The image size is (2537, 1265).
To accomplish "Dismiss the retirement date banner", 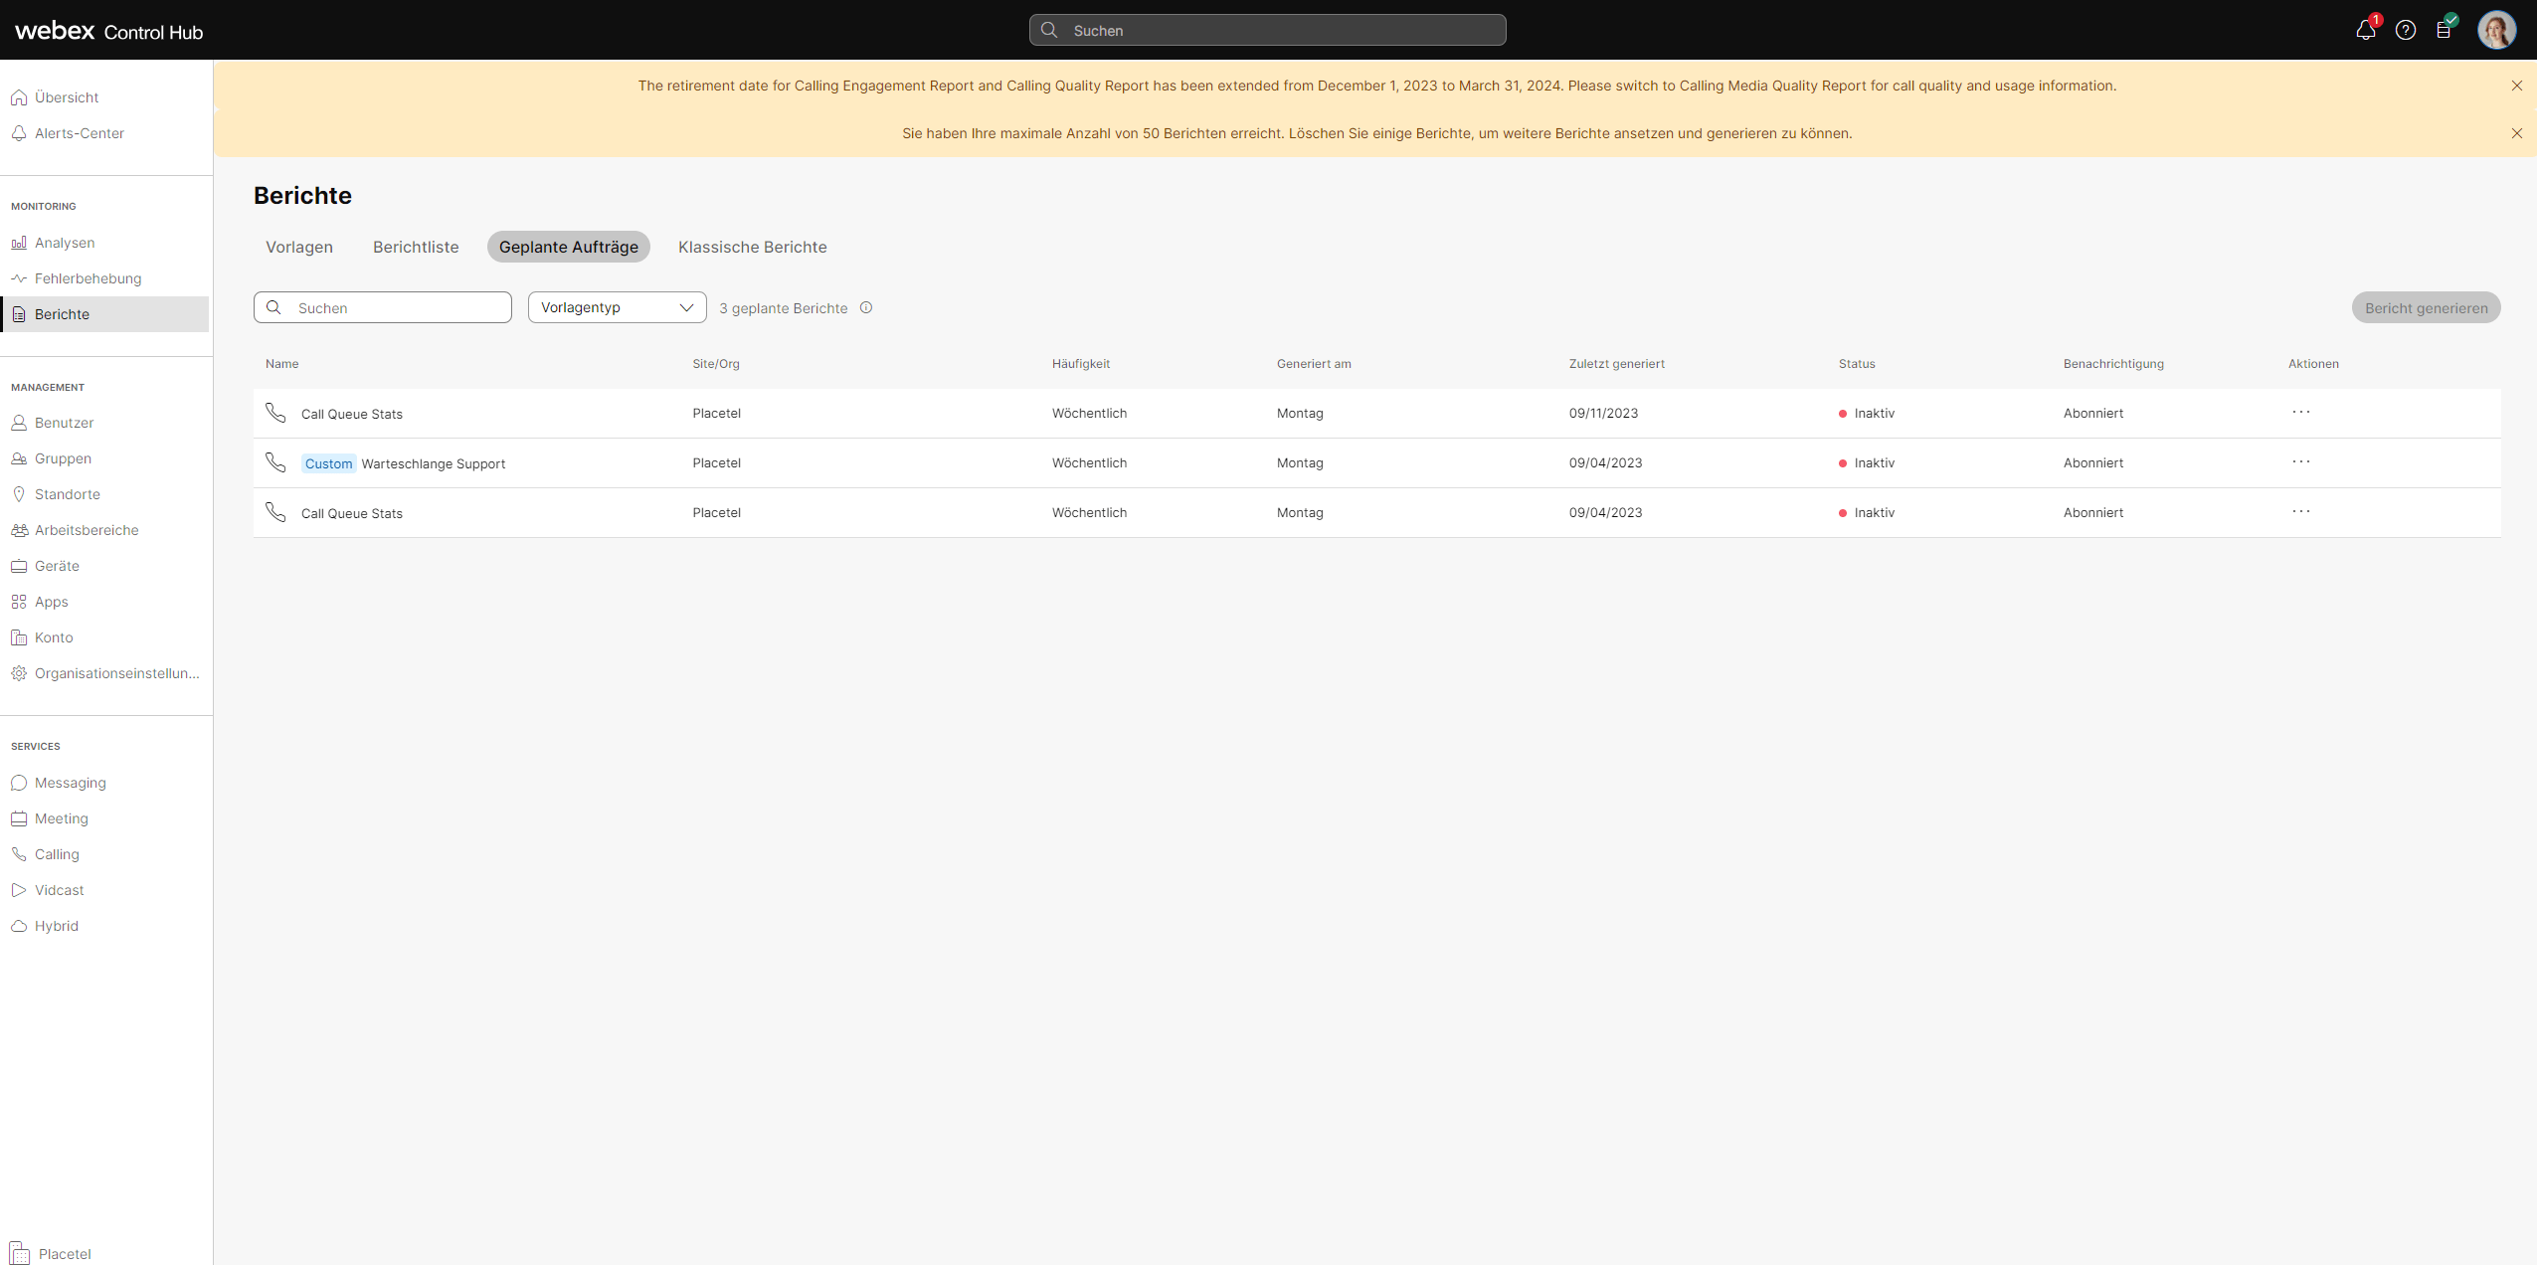I will point(2516,87).
